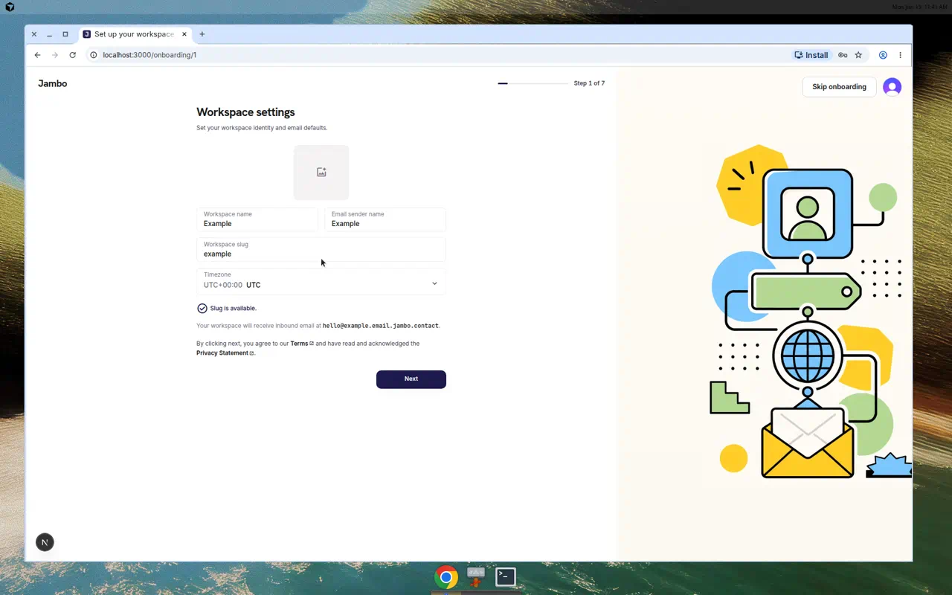Launch Chrome from the dock
Screen dimensions: 952x595
[x=446, y=576]
